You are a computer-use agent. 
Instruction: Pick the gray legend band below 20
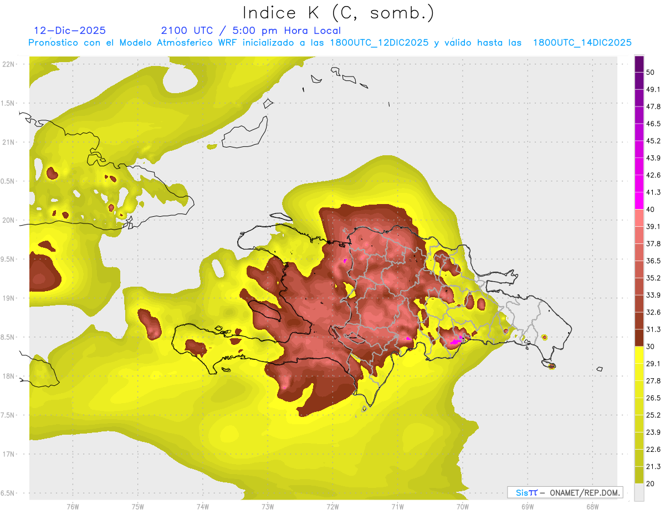639,492
